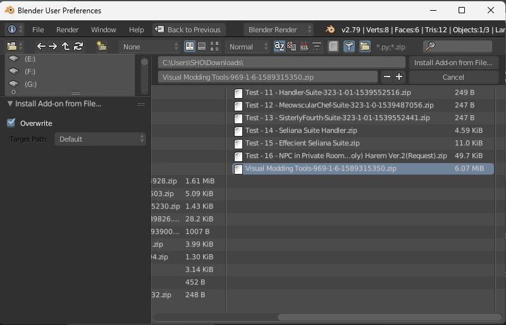The image size is (506, 325).
Task: Select the G: drive
Action: tap(68, 84)
